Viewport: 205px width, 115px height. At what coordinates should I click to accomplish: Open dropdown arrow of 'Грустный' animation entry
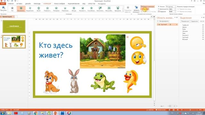(176, 25)
